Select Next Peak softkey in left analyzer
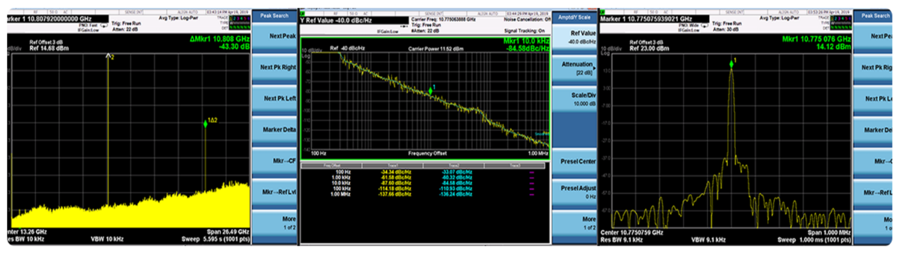Viewport: 900px width, 254px height. tap(274, 36)
